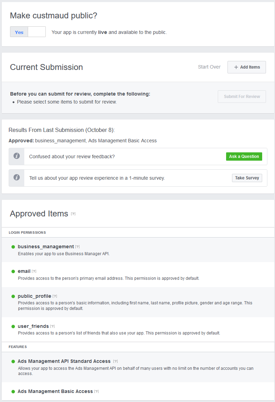
Task: Click the user_friends permission name
Action: (33, 326)
